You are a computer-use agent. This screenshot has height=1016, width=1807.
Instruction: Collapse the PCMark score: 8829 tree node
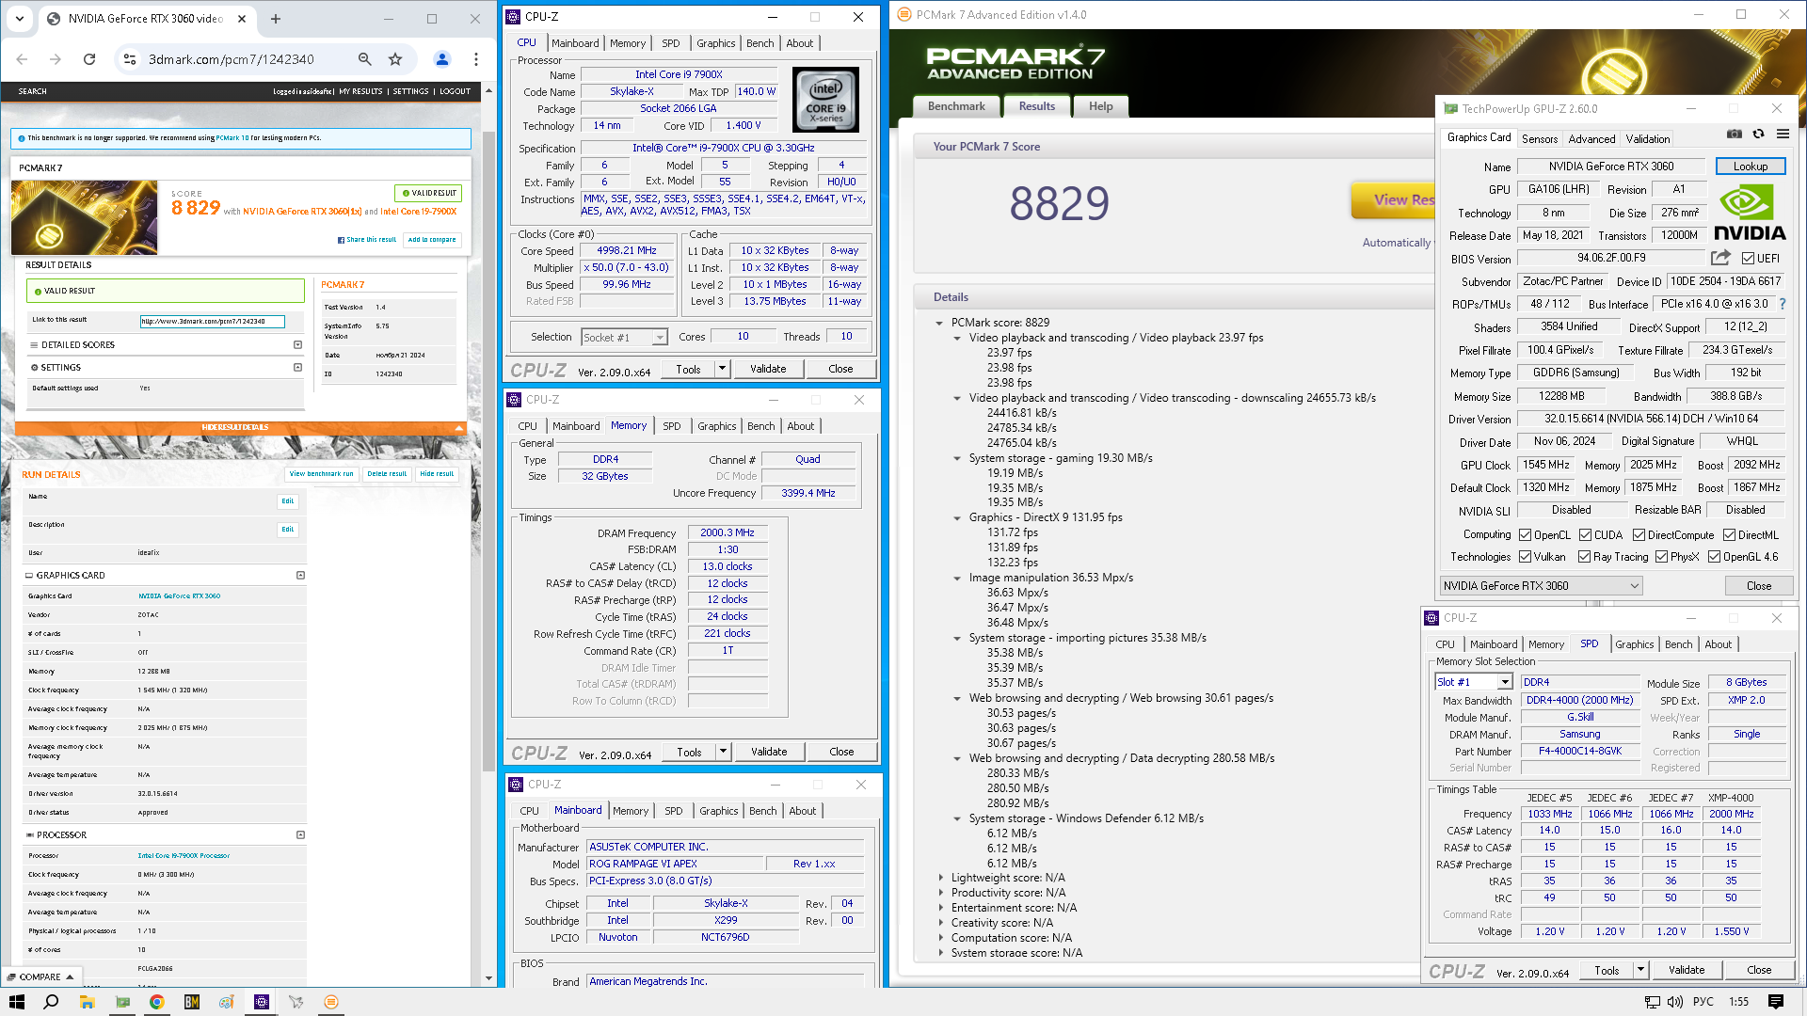tap(939, 323)
